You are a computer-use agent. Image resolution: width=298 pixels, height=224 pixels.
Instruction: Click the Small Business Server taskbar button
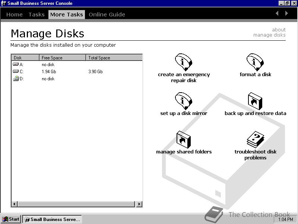coord(52,219)
